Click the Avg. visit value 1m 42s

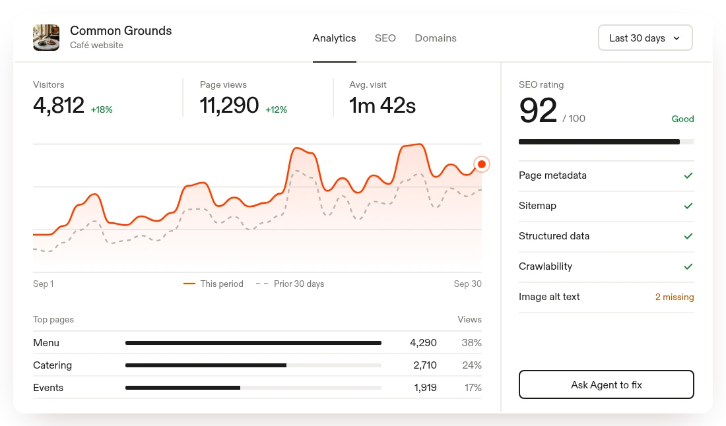click(382, 106)
